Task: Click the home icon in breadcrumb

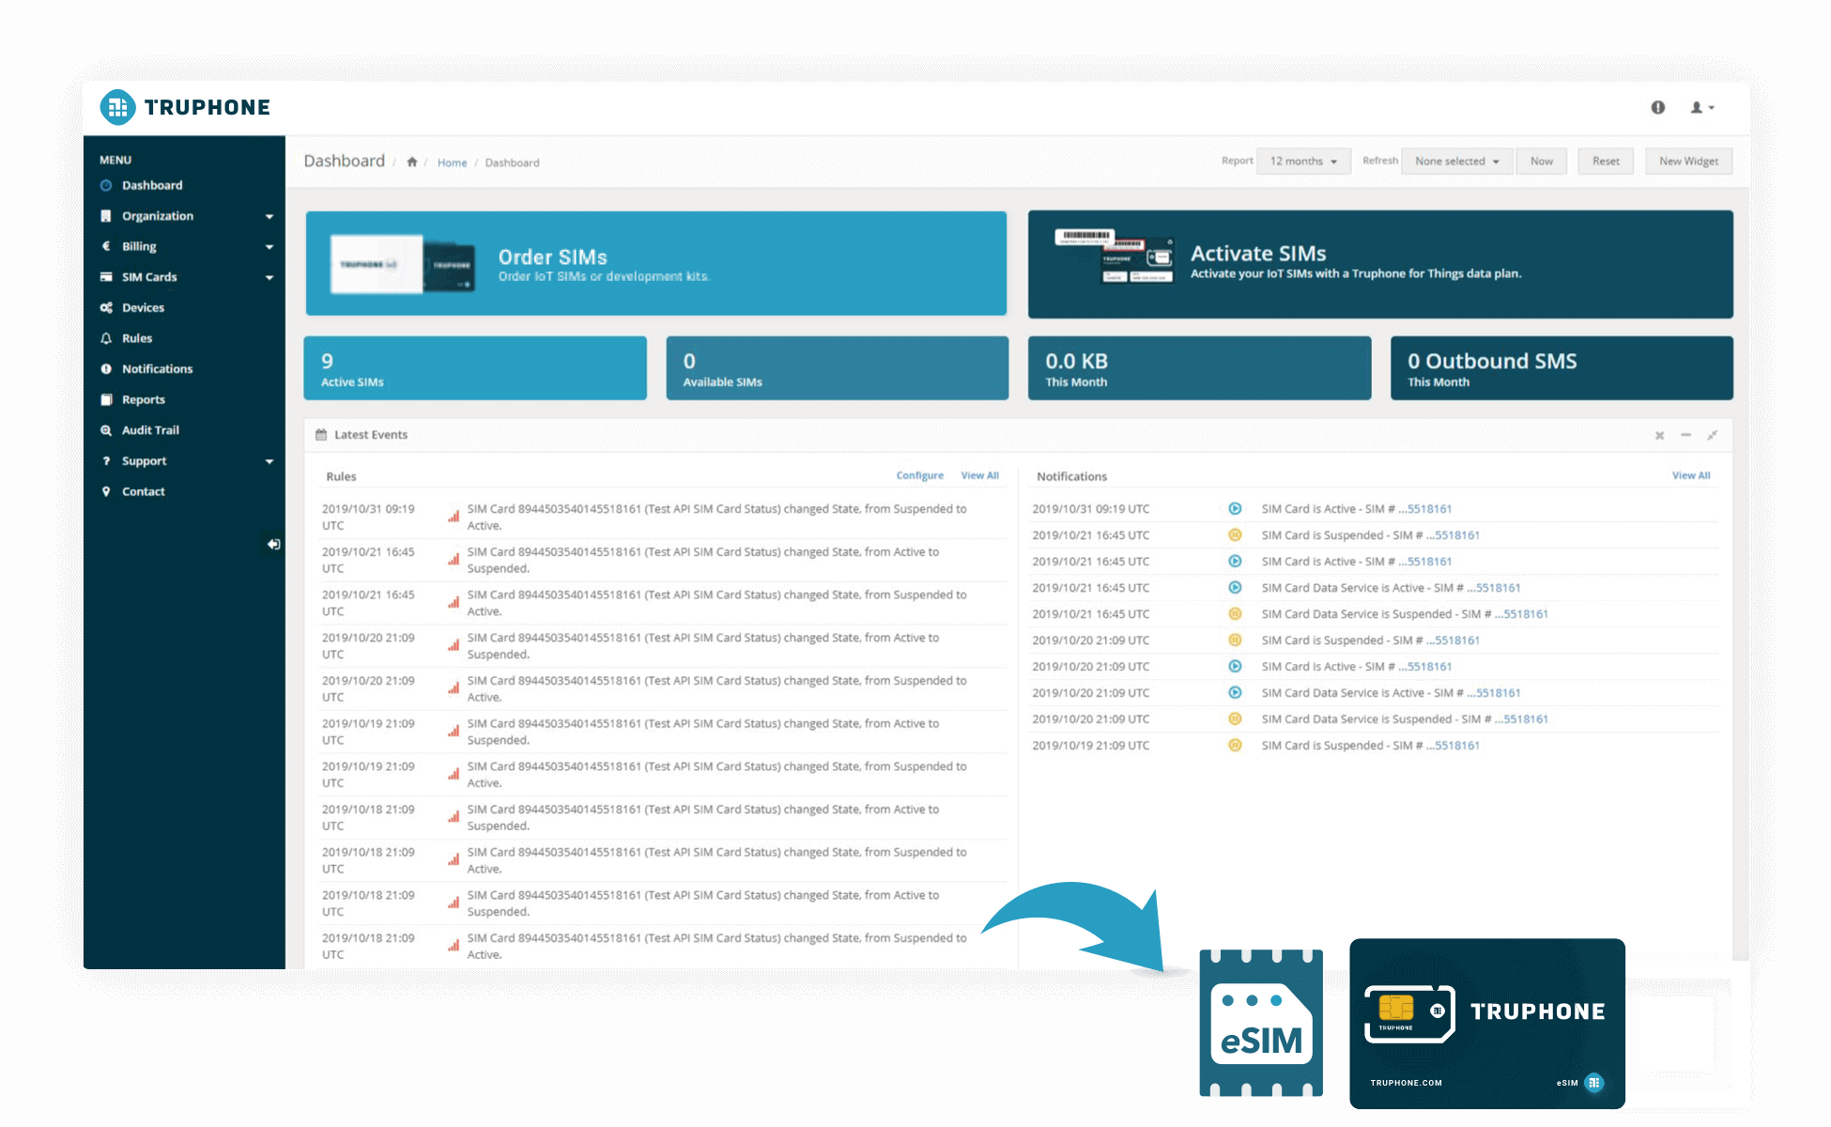Action: 411,162
